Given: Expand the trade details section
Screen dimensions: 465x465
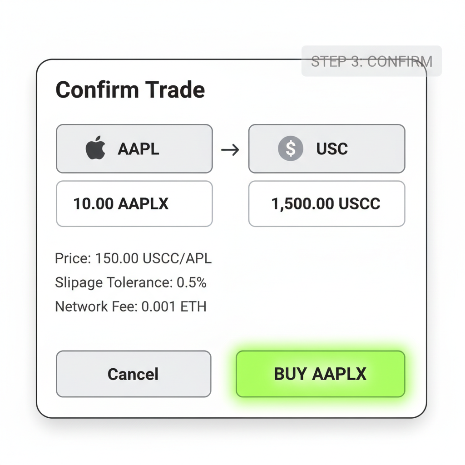Looking at the screenshot, I should click(132, 282).
